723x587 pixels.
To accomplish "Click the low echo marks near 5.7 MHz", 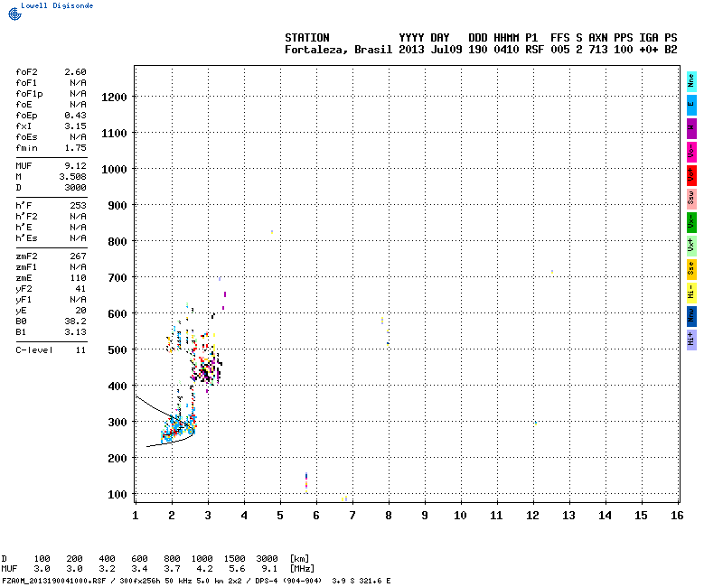I will point(306,482).
